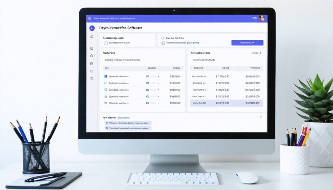Click the fourth row name in right table
The image size is (333, 190).
[x=199, y=96]
